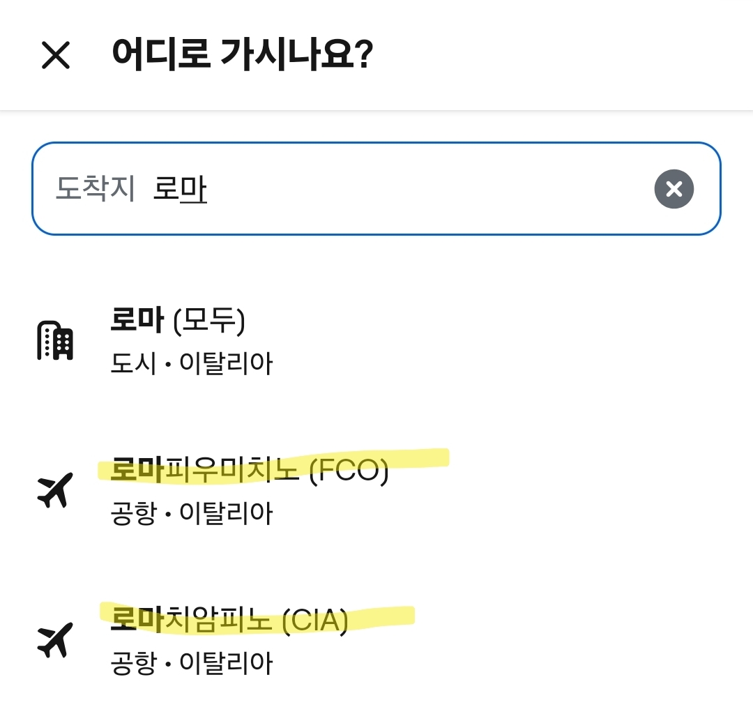Viewport: 753px width, 714px height.
Task: Close the destination search screen with X
Action: coord(56,55)
